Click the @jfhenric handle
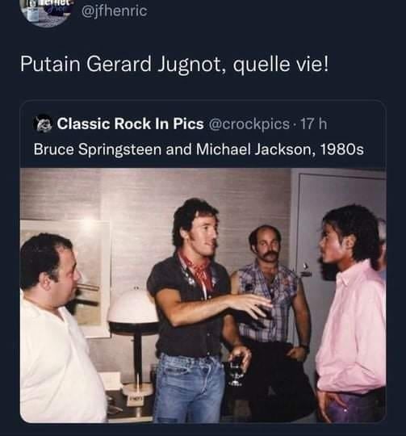Viewport: 406px width, 436px height. coord(115,11)
